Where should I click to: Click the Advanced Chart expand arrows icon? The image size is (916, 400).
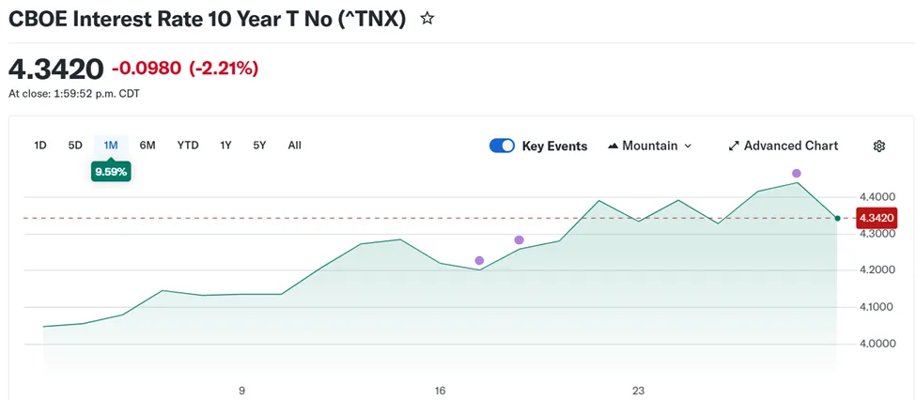734,146
